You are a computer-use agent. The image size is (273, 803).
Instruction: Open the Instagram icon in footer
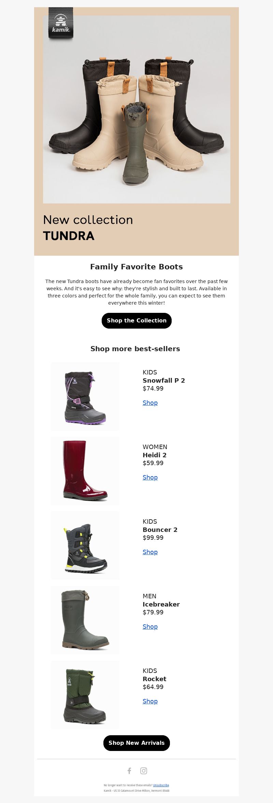[144, 770]
